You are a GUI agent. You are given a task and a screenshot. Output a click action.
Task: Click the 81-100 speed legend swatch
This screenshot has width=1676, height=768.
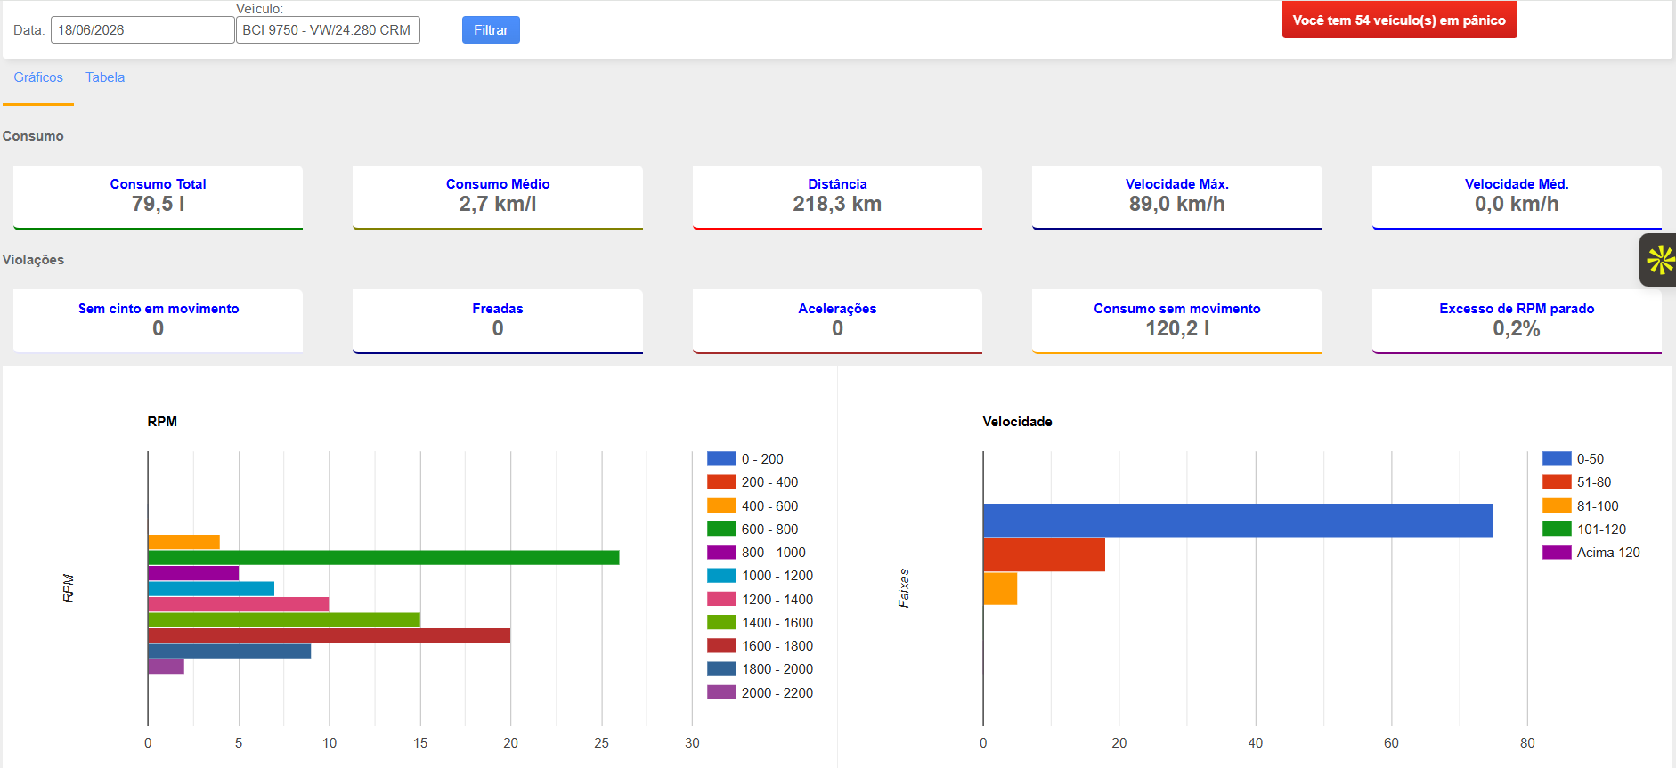point(1557,505)
